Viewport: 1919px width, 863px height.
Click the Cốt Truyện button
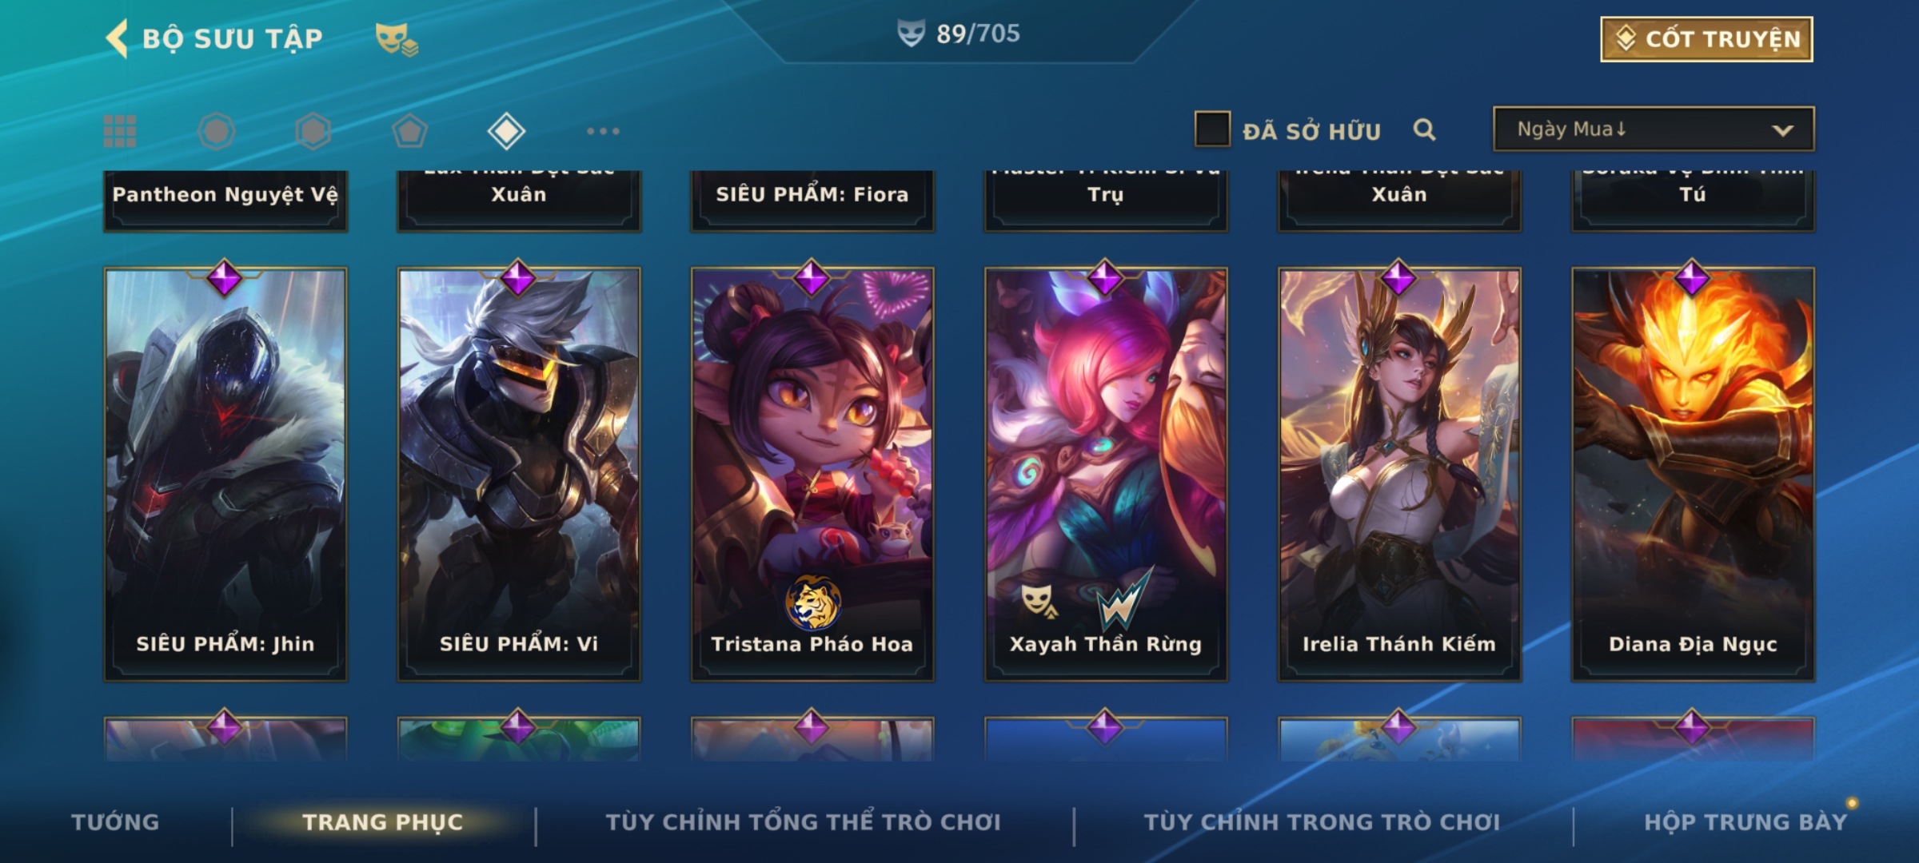(x=1706, y=39)
